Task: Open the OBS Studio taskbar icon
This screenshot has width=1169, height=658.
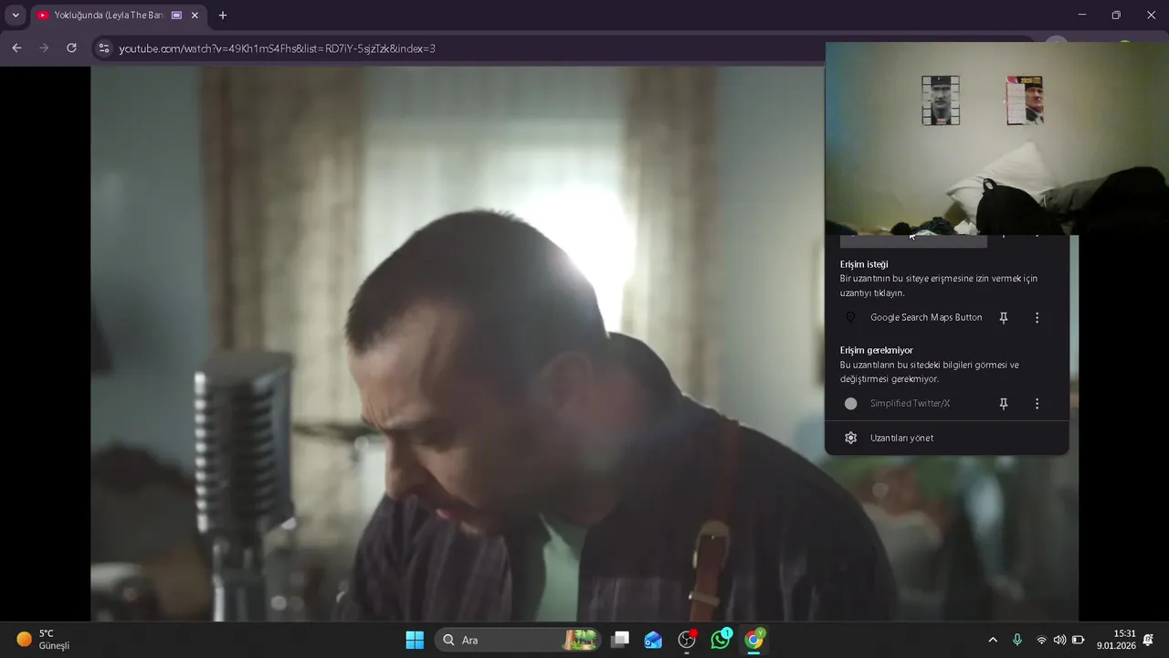Action: point(687,640)
